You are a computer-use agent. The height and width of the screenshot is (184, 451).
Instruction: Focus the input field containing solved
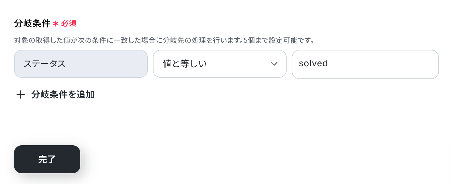(365, 64)
